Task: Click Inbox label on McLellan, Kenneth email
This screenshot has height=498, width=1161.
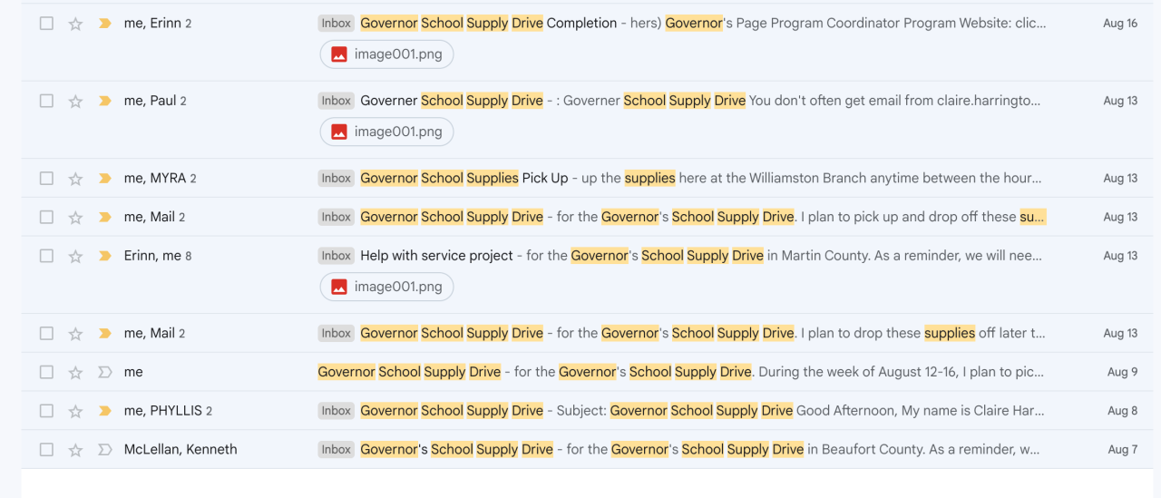Action: (x=336, y=450)
